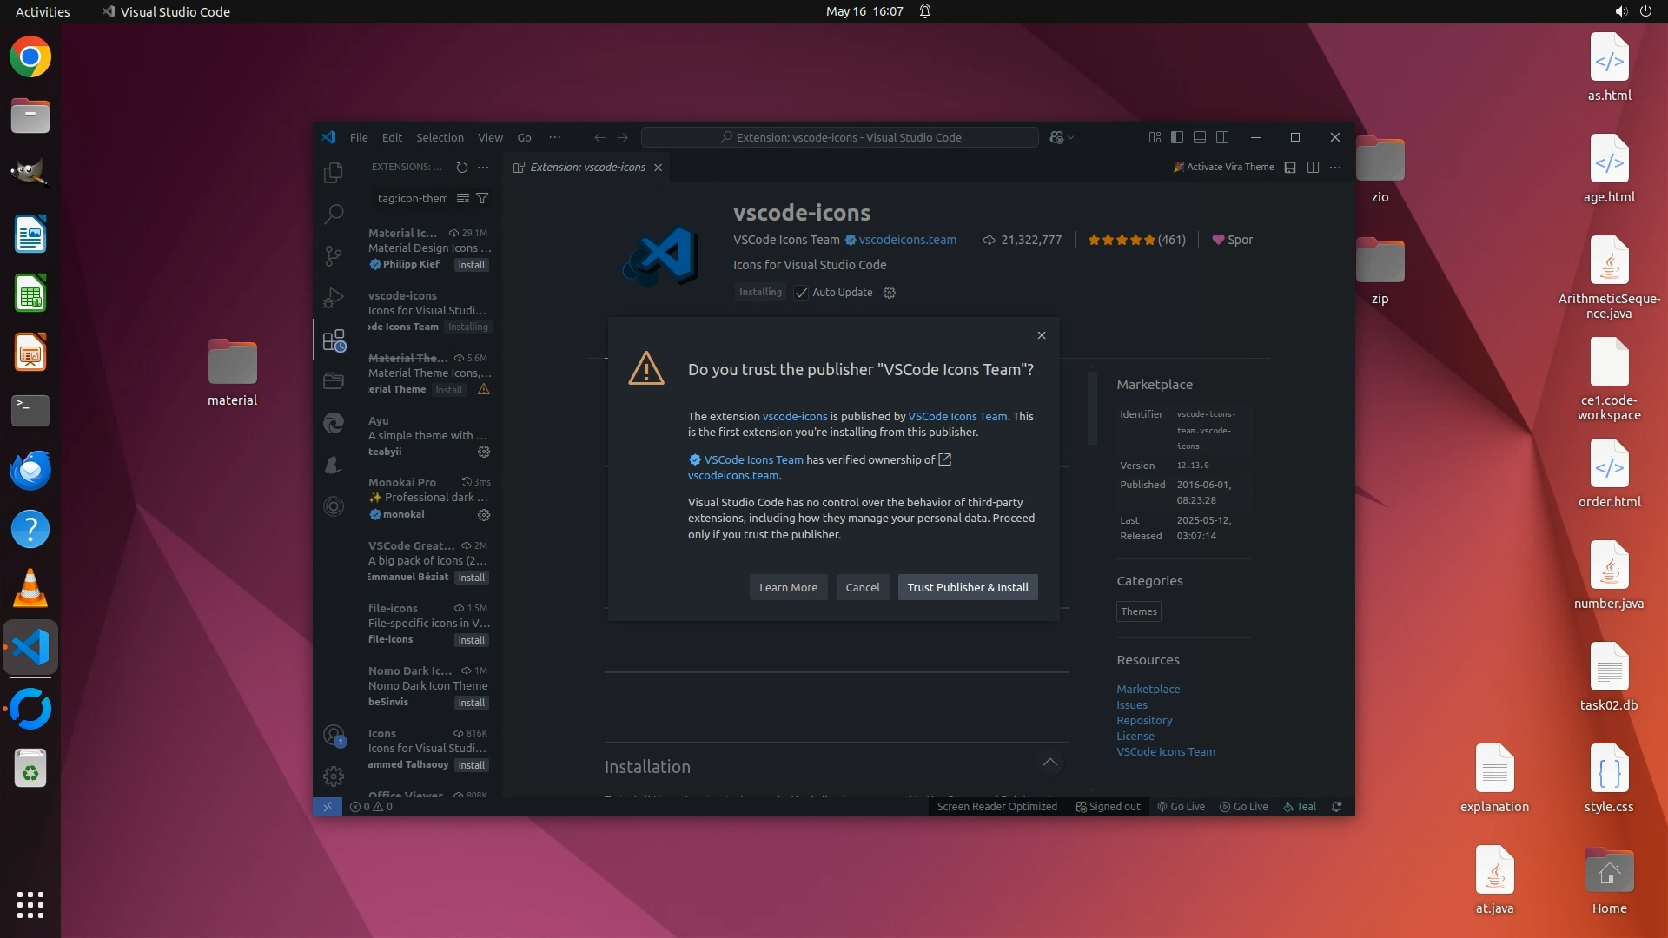Toggle the bottom Panel layout button
Screen dimensions: 1668x938
1200,137
